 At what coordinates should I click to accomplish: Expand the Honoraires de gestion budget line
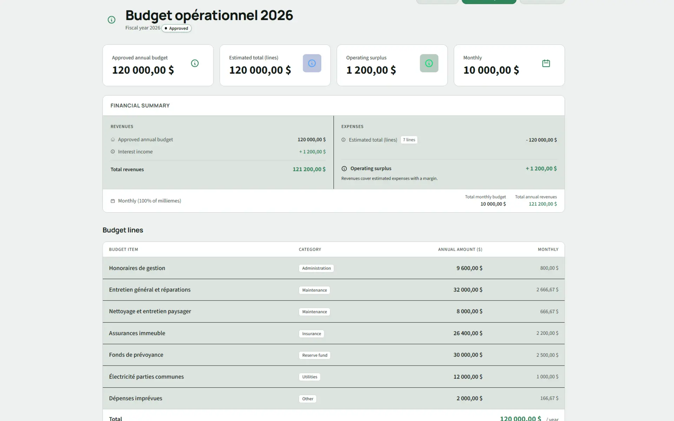(137, 268)
